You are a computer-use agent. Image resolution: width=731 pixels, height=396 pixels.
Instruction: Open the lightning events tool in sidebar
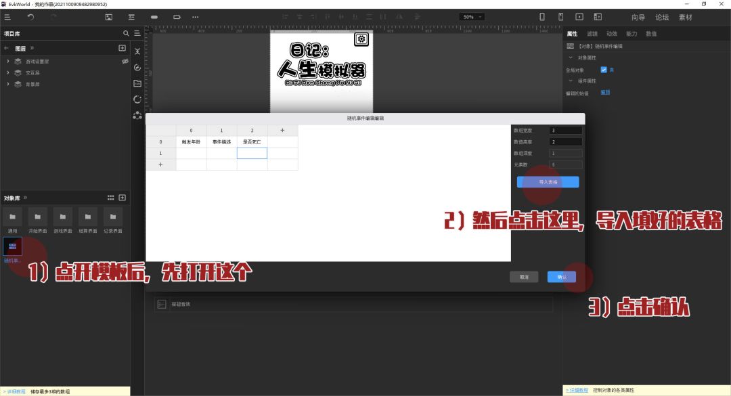[137, 67]
